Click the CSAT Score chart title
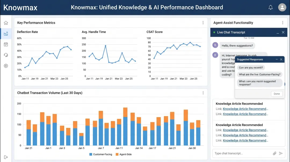The height and width of the screenshot is (162, 290). 154,32
